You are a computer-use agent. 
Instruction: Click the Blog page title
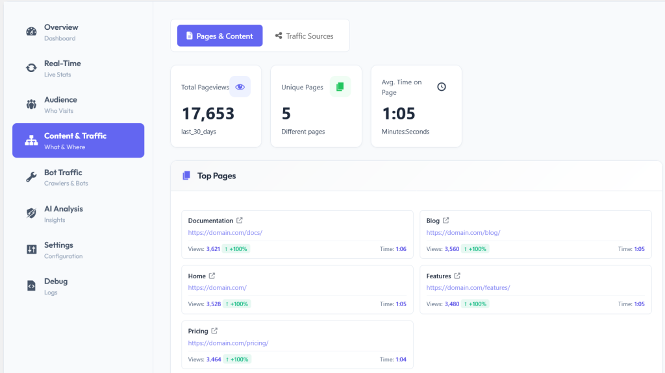tap(433, 221)
